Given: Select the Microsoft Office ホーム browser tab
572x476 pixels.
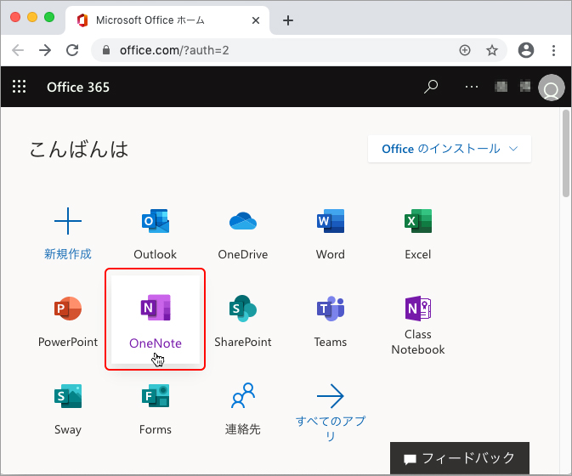Looking at the screenshot, I should [161, 20].
